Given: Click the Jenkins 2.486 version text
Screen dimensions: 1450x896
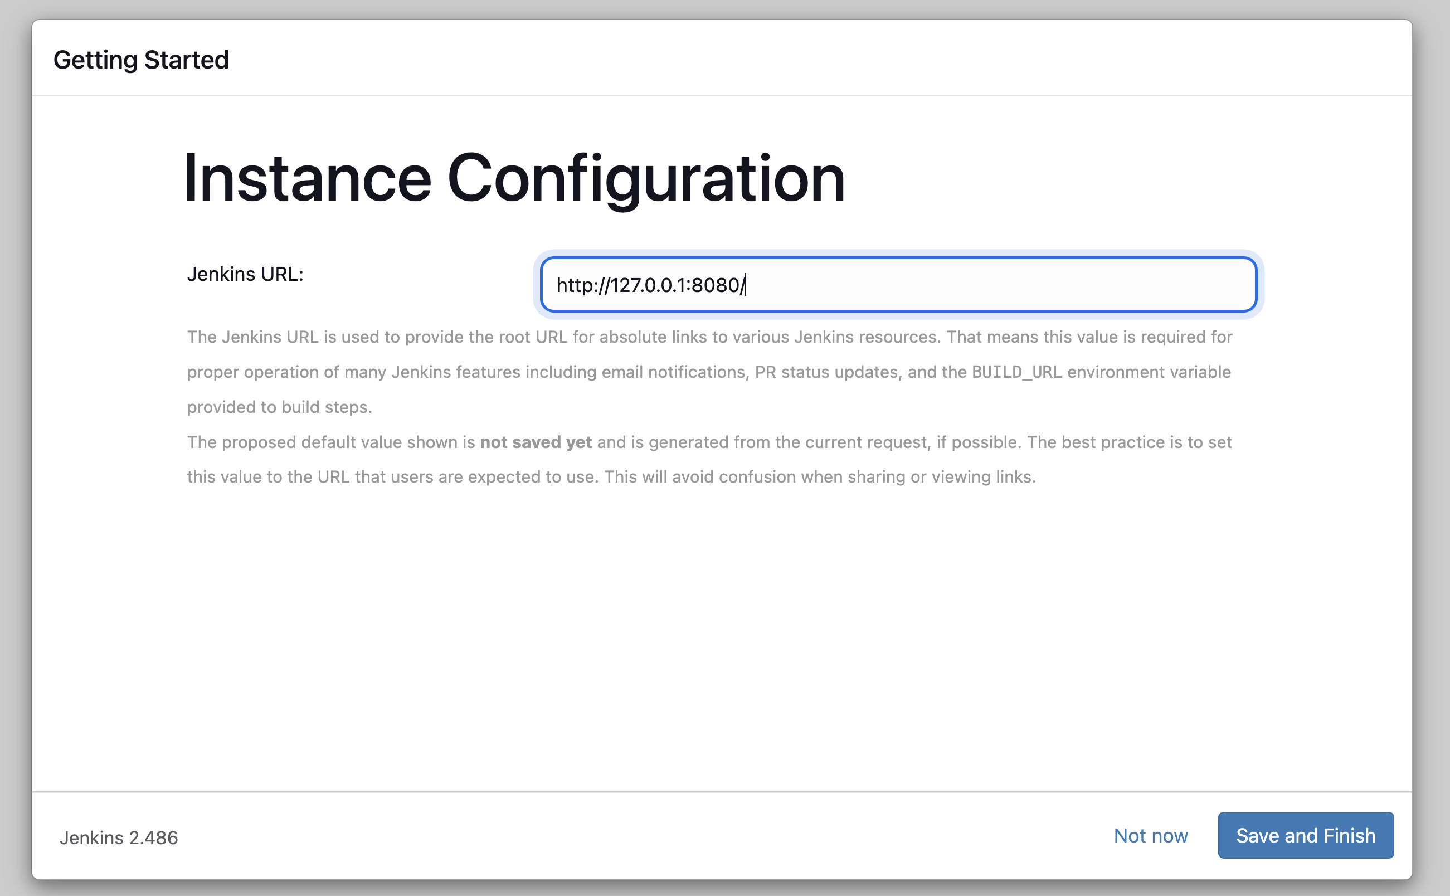Looking at the screenshot, I should click(x=119, y=837).
